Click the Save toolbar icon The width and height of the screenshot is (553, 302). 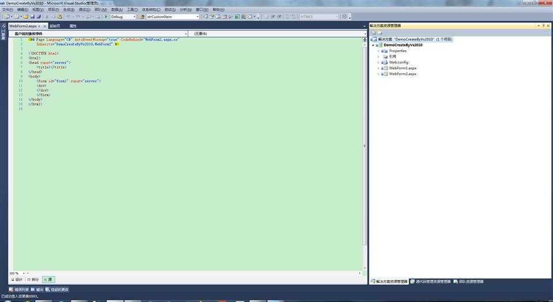coord(32,17)
